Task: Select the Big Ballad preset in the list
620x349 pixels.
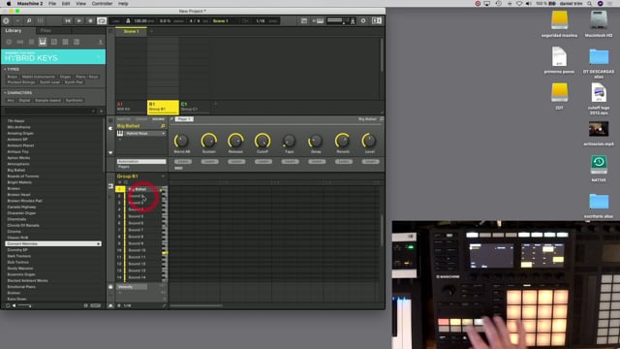Action: [x=16, y=171]
